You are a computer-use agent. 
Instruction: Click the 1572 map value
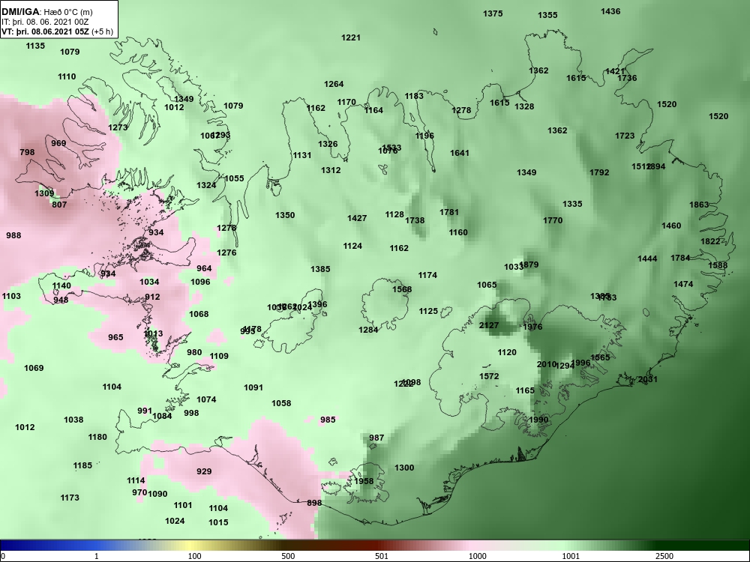click(x=489, y=377)
